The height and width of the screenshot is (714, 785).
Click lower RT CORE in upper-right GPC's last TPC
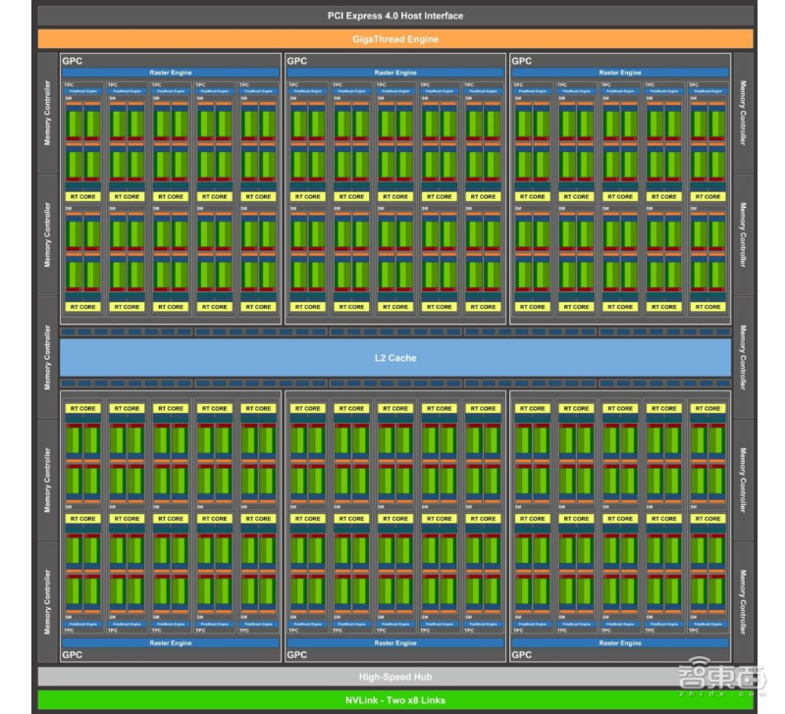click(x=707, y=307)
